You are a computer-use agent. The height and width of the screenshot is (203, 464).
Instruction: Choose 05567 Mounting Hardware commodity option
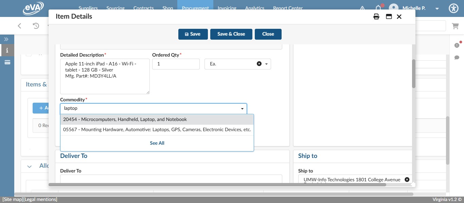point(157,129)
